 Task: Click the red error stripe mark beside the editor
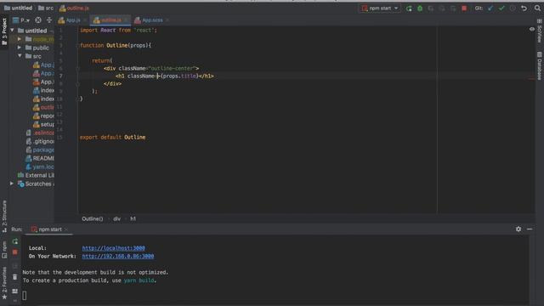531,79
